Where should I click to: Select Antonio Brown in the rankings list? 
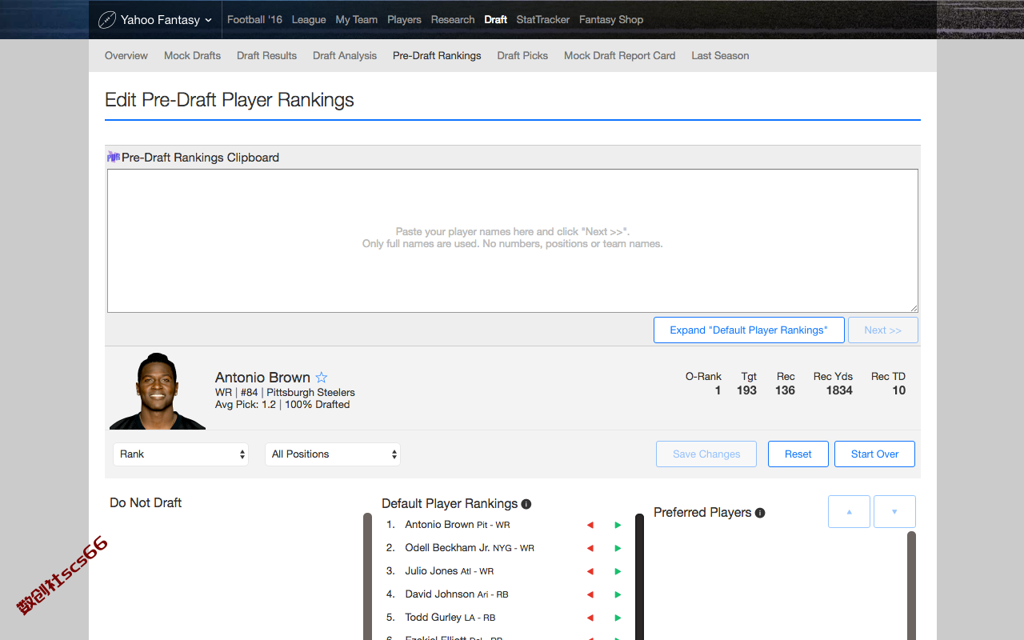point(458,525)
